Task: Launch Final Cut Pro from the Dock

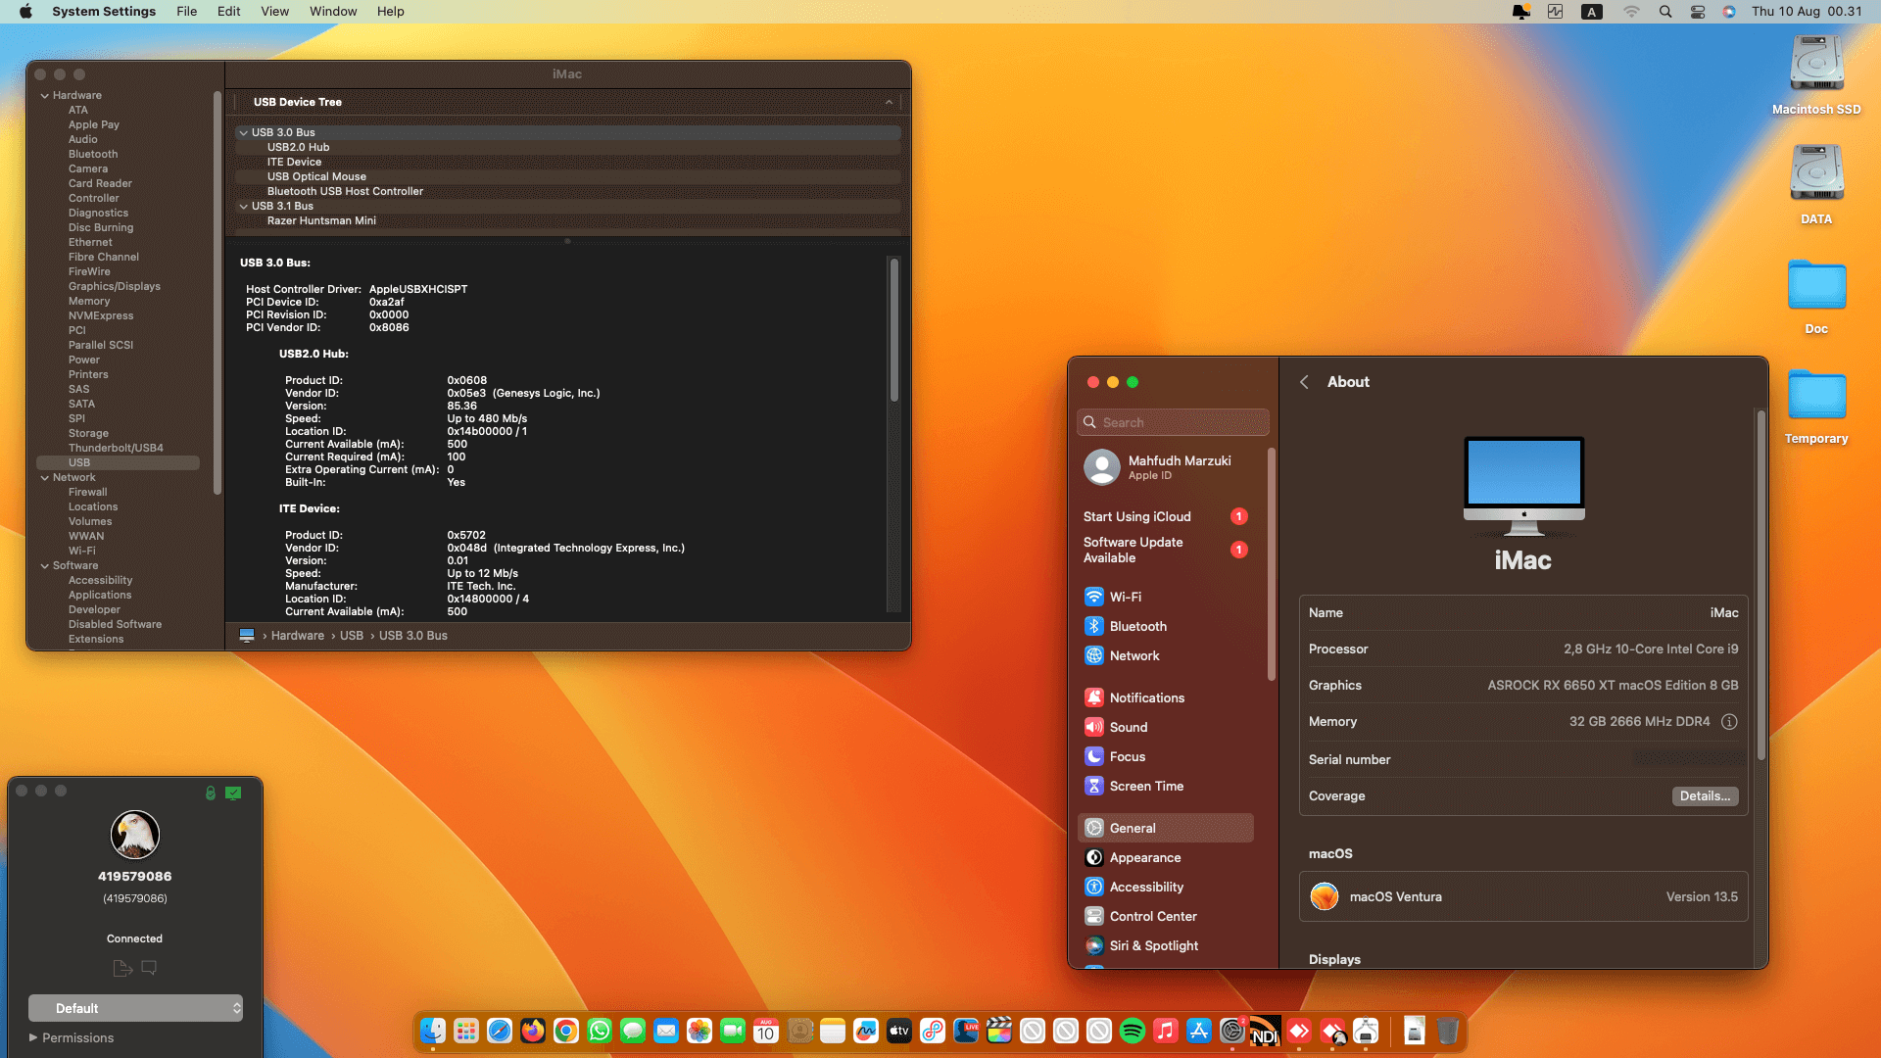Action: pyautogui.click(x=999, y=1031)
